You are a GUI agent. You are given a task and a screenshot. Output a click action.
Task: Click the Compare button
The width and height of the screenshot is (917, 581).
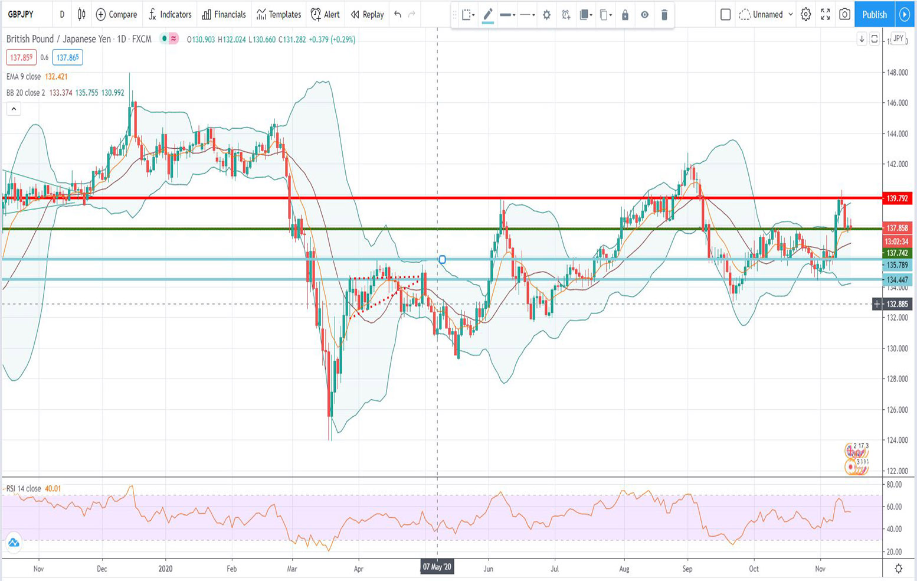pyautogui.click(x=116, y=15)
